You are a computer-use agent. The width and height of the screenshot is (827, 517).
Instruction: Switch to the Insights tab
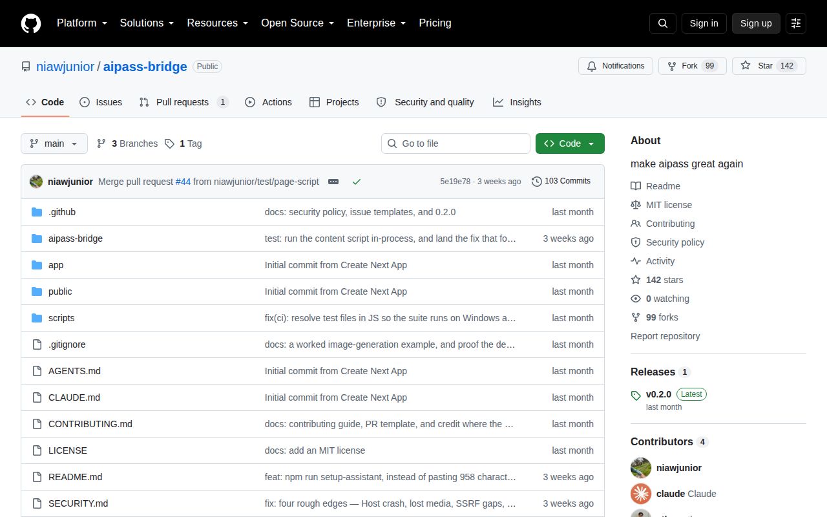pyautogui.click(x=517, y=102)
